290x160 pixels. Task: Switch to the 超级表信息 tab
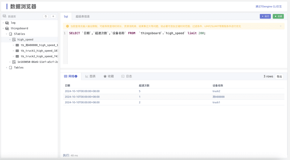pos(82,17)
